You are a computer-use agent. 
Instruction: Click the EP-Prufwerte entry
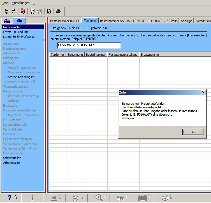(12, 120)
